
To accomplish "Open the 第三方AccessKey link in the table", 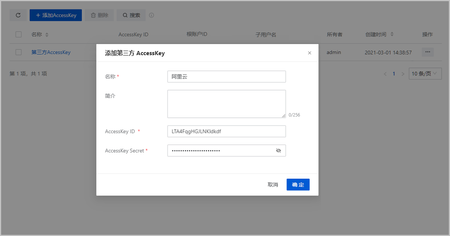I will [51, 52].
